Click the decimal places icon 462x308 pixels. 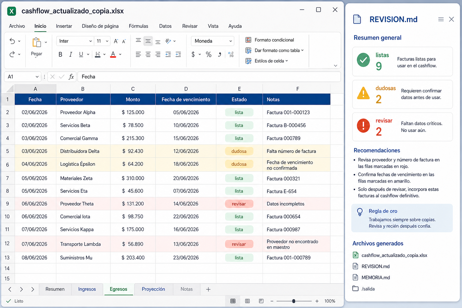pyautogui.click(x=231, y=54)
